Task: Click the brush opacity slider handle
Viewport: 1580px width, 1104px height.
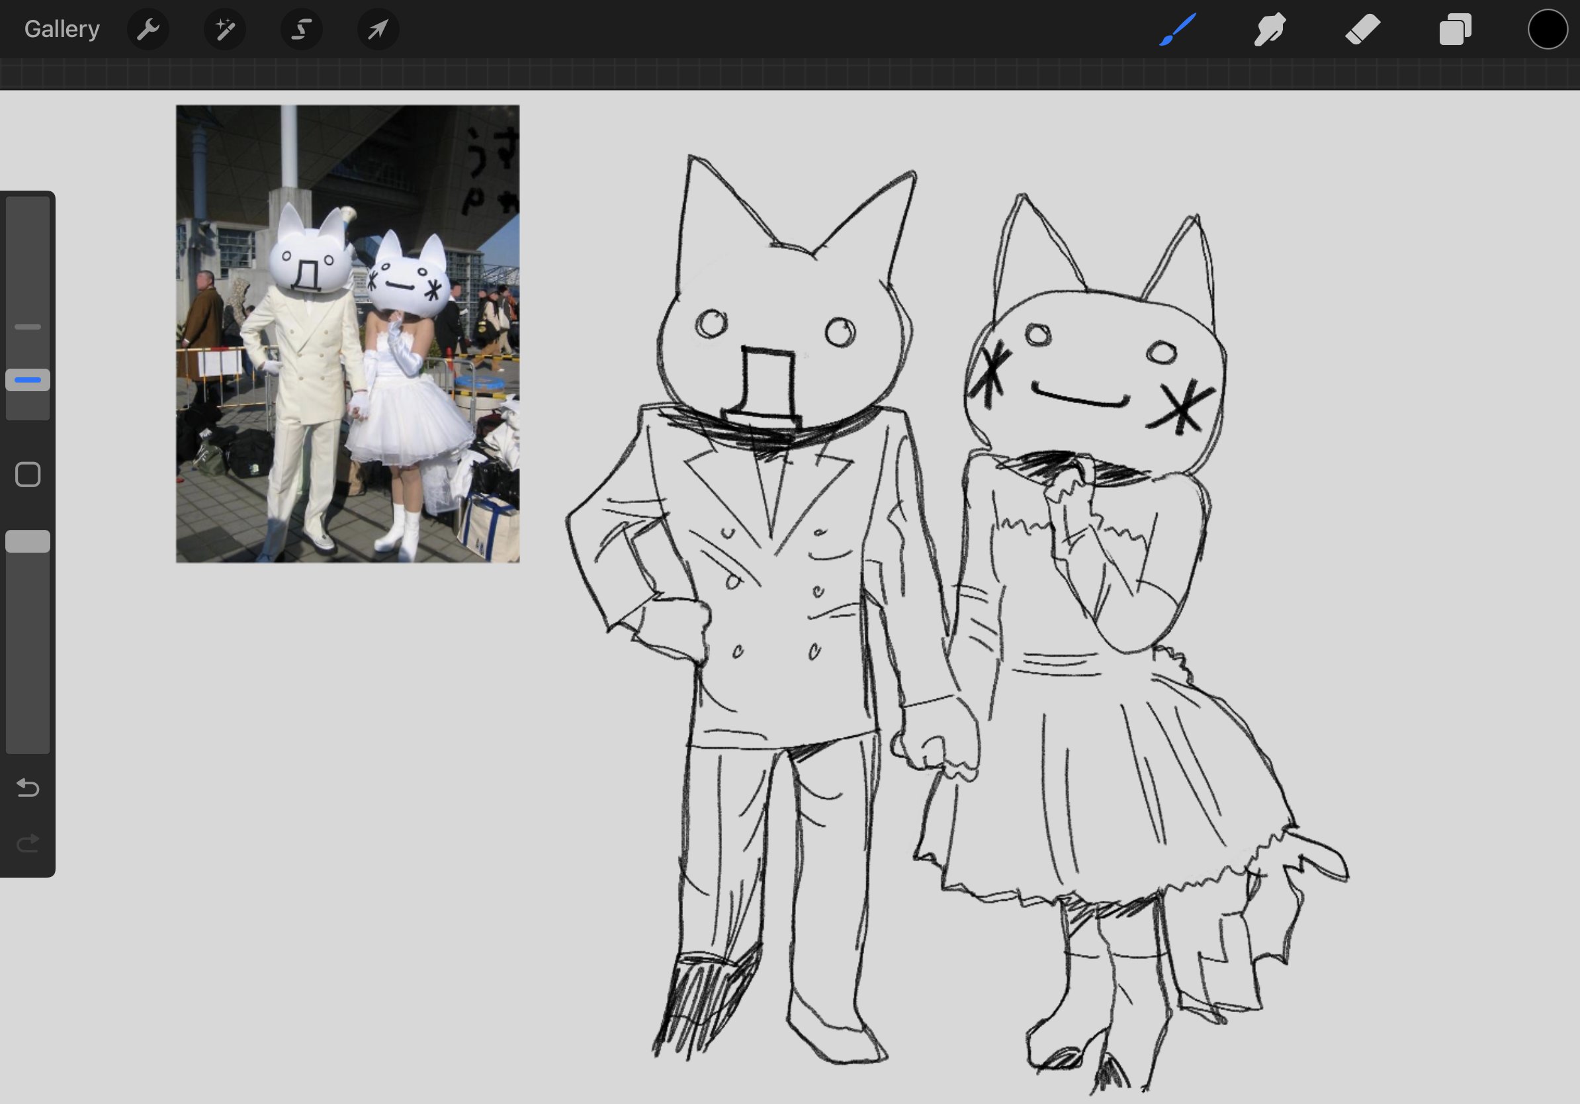Action: point(28,541)
